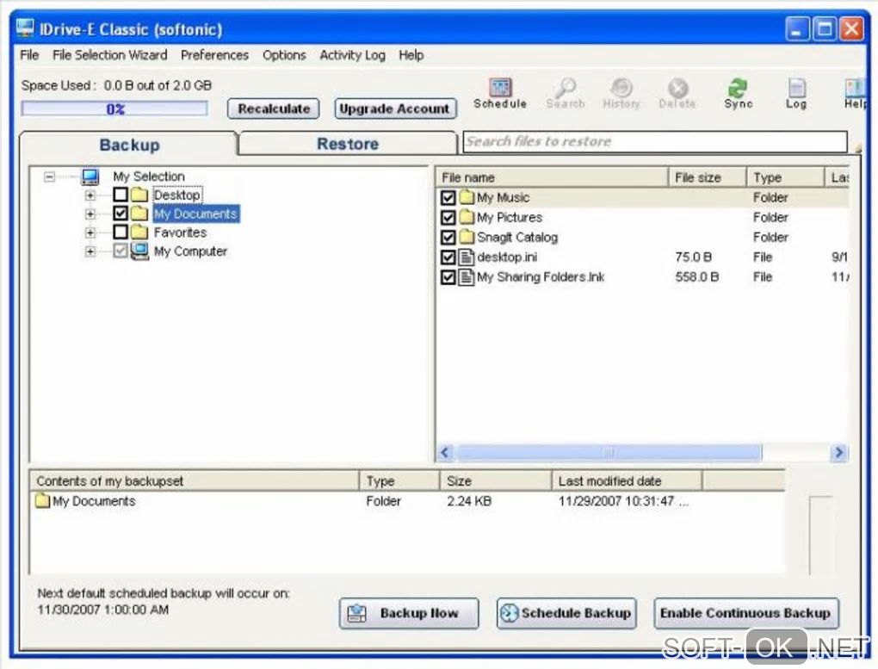Start Sync from the toolbar
This screenshot has width=878, height=669.
[738, 94]
